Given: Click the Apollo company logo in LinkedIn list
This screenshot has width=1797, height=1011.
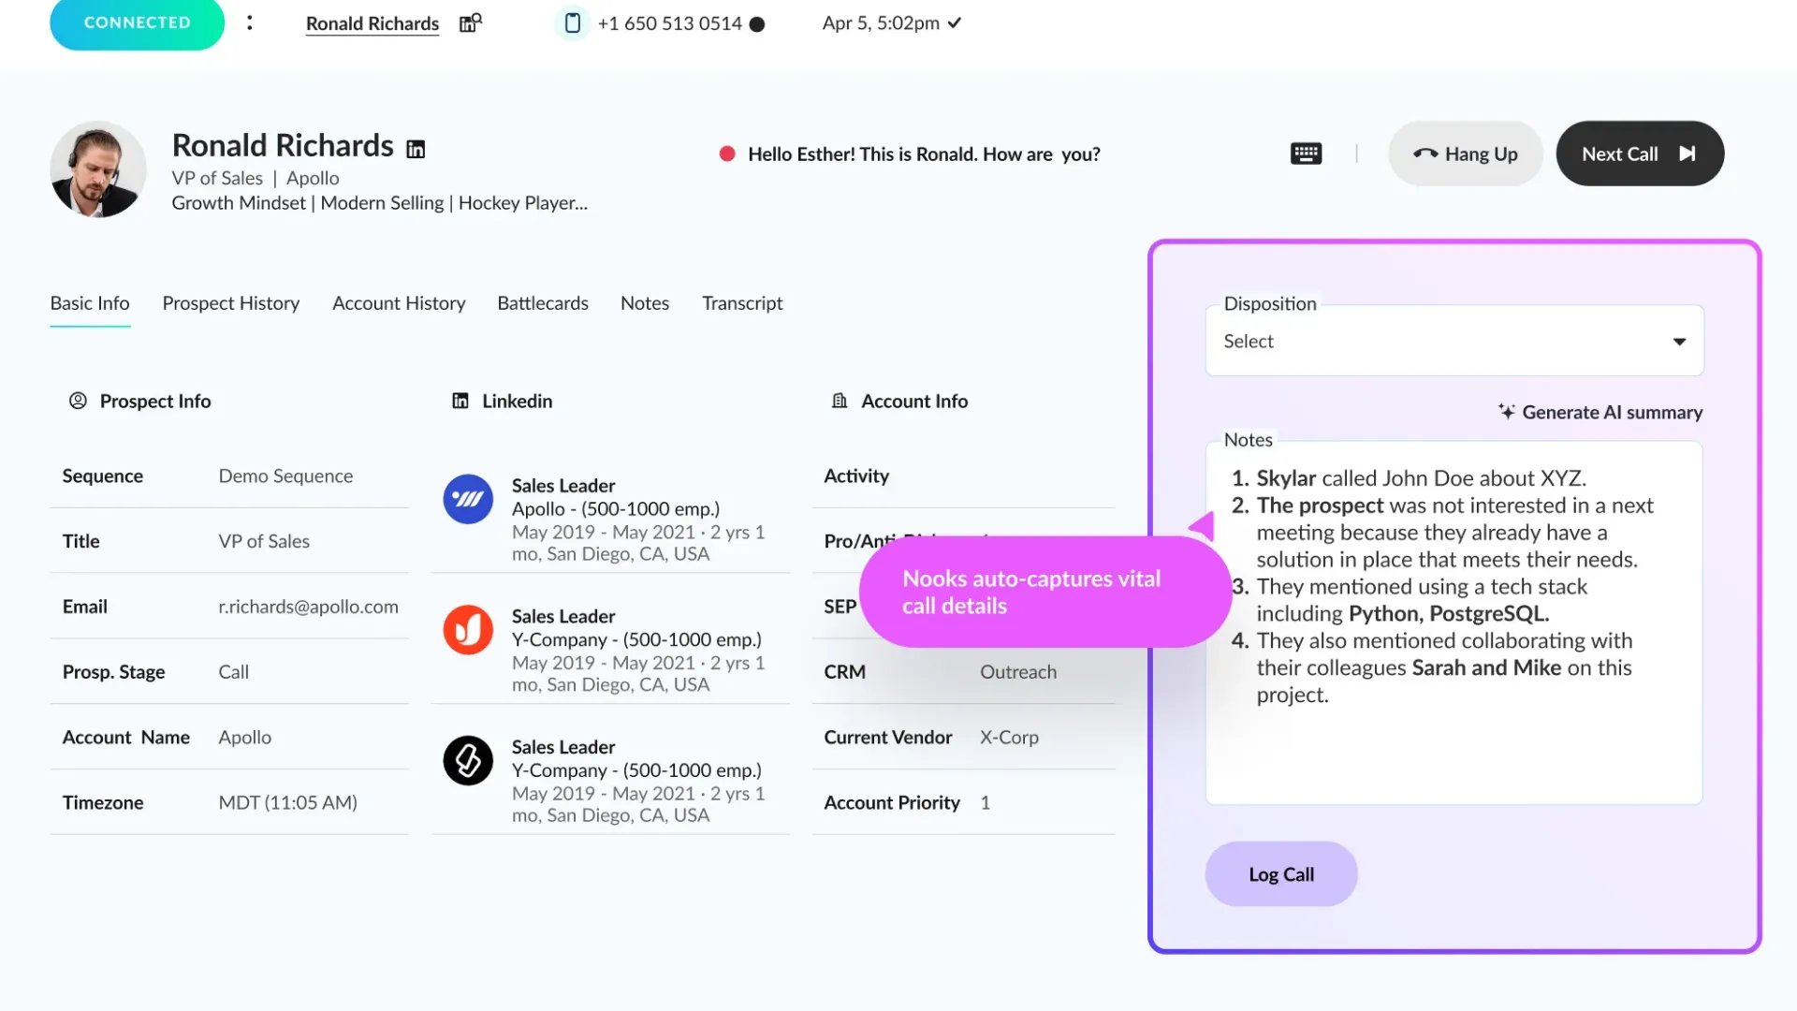Looking at the screenshot, I should tap(468, 499).
